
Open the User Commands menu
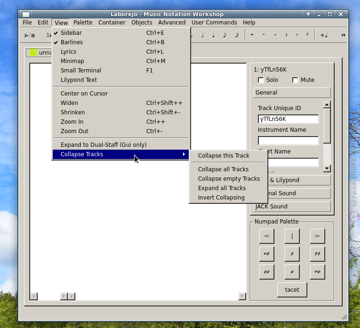click(x=214, y=23)
